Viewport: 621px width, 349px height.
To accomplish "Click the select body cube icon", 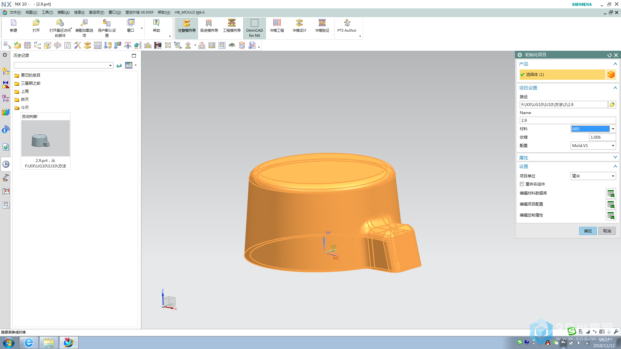I will [611, 75].
